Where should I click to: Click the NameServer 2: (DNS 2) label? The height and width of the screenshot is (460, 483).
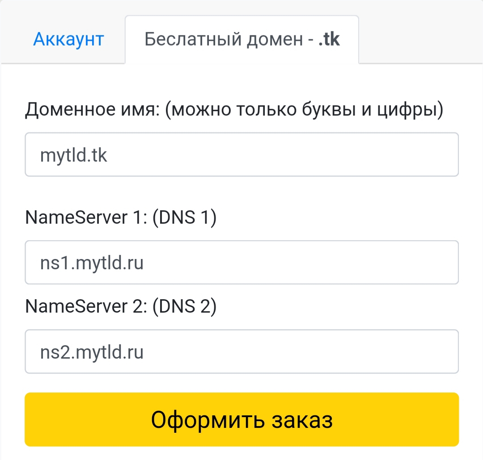pos(121,306)
